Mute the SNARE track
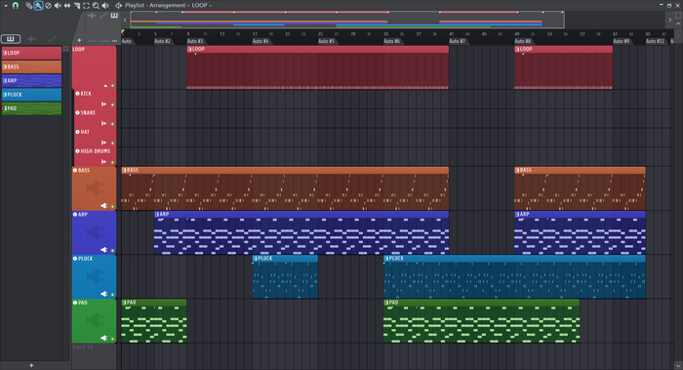The image size is (683, 370). click(x=112, y=124)
